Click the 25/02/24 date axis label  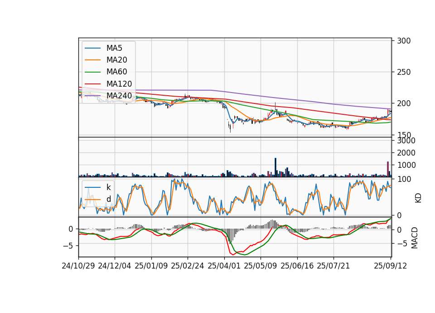(x=188, y=266)
